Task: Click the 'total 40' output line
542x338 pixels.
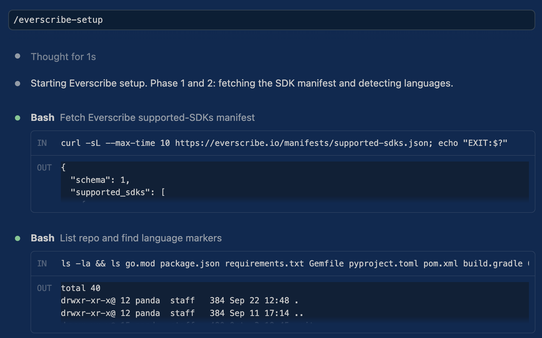Action: point(81,288)
